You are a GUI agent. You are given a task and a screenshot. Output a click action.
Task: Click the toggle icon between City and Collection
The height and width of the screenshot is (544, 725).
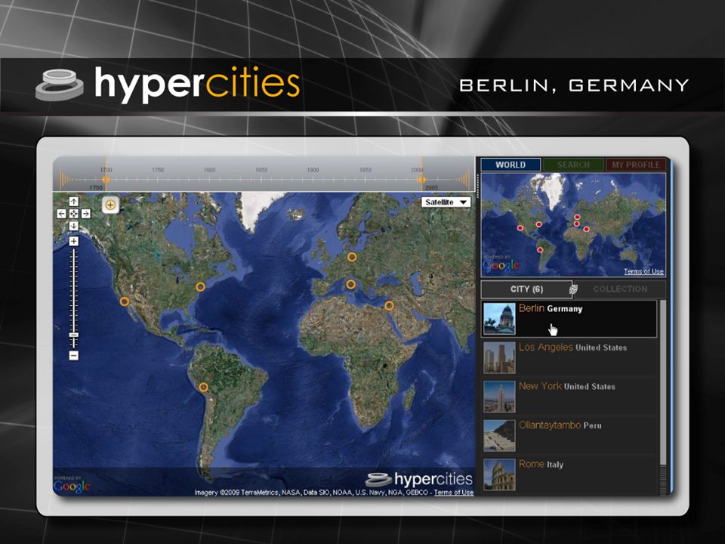(573, 289)
